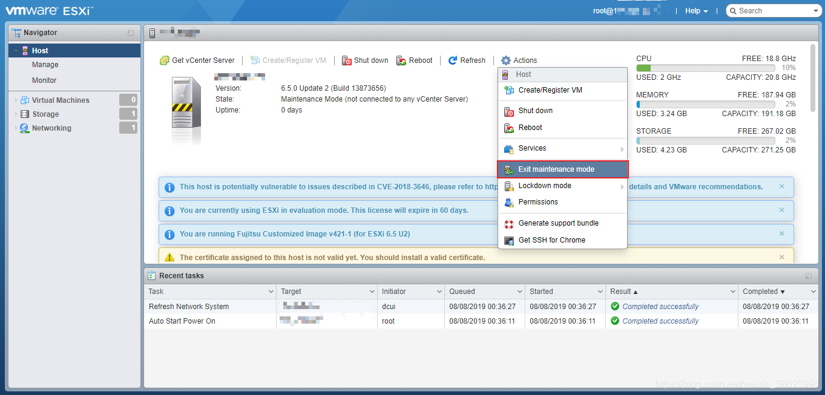The height and width of the screenshot is (395, 825).
Task: Click the root user account link
Action: point(631,11)
